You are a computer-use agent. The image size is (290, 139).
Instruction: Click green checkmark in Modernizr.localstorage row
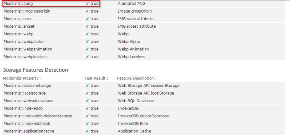[87, 93]
